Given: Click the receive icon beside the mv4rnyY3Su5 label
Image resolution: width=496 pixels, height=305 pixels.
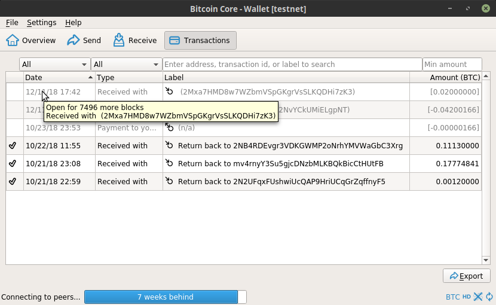Looking at the screenshot, I should click(170, 163).
